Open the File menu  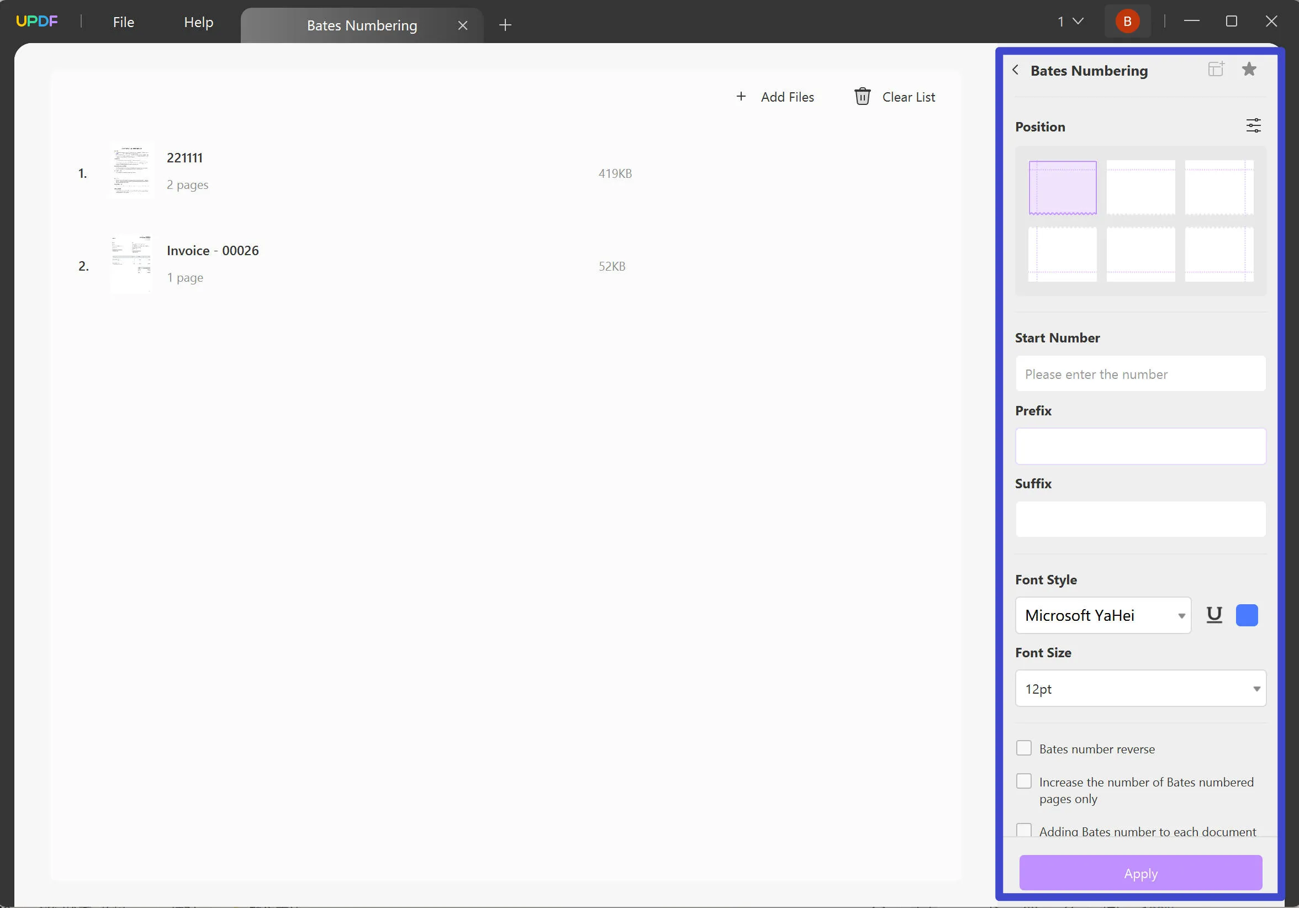(x=123, y=22)
